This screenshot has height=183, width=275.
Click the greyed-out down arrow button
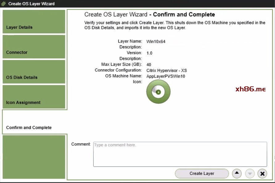point(250,173)
